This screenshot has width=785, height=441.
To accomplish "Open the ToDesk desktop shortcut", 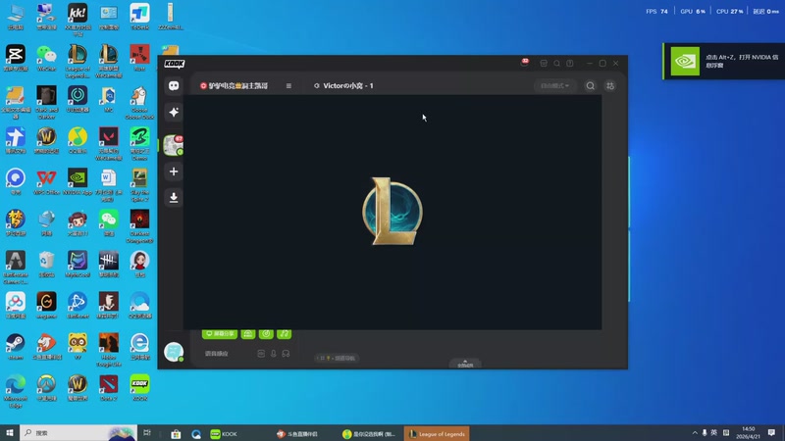I will [x=139, y=17].
